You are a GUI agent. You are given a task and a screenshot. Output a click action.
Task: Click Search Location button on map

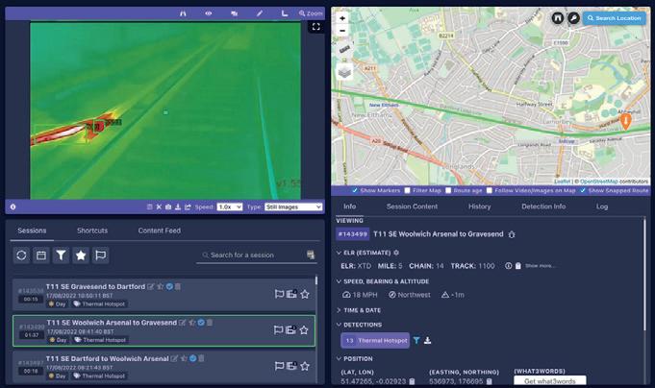[x=614, y=18]
